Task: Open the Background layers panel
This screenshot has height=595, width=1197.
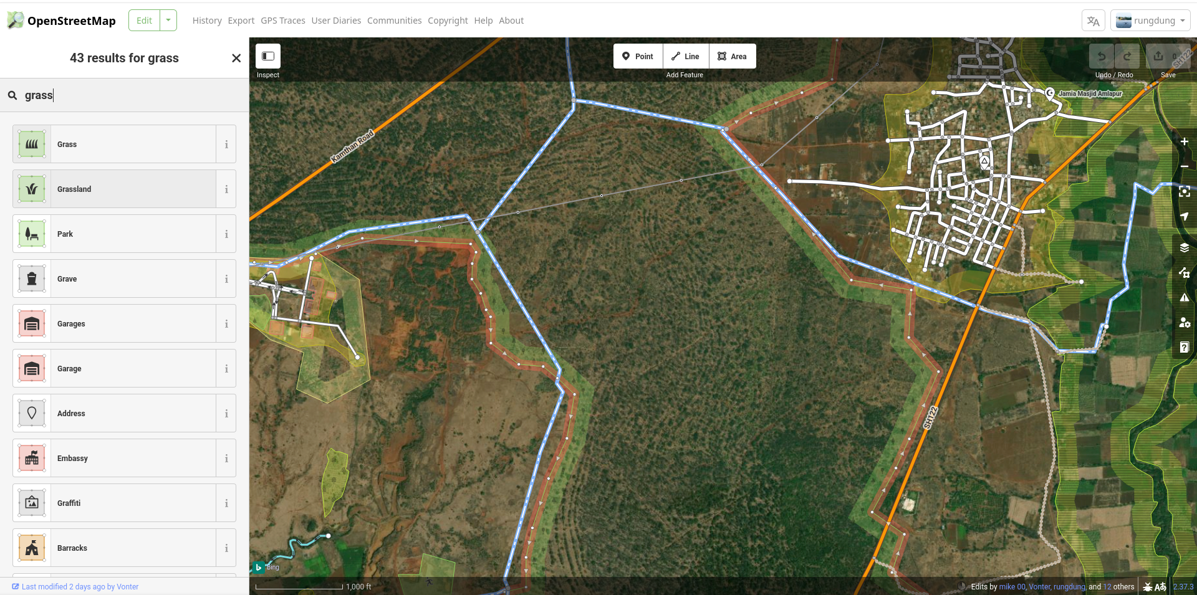Action: [x=1184, y=248]
